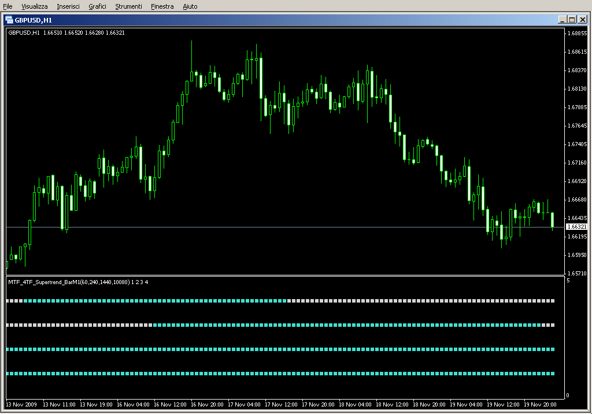
Task: Click the 13 Nov 19:00 time label
Action: click(x=96, y=405)
